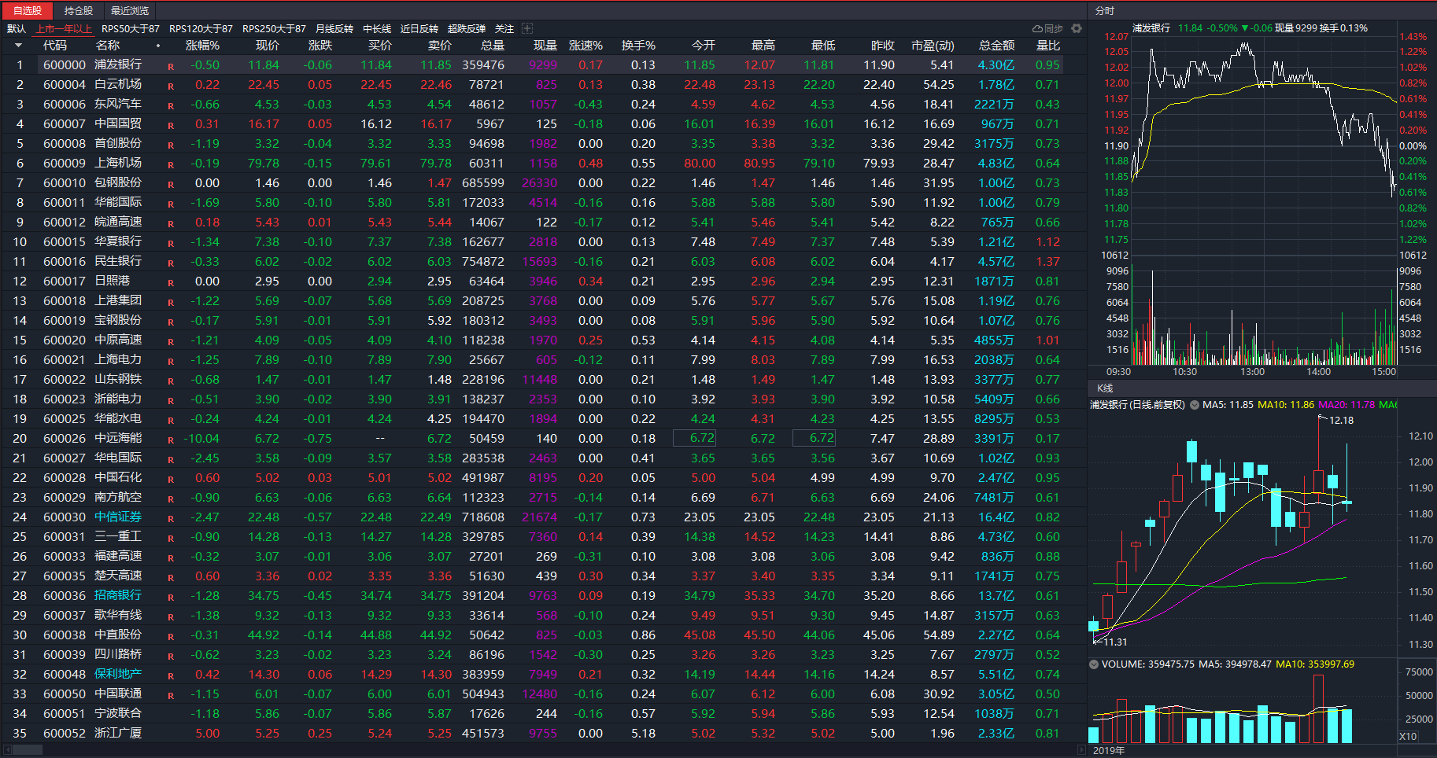Click the 2019年 label on K-line axis

pyautogui.click(x=1109, y=750)
